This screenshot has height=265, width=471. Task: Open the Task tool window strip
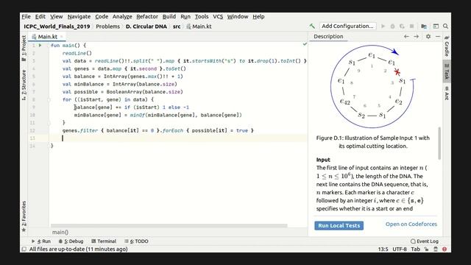(x=447, y=71)
